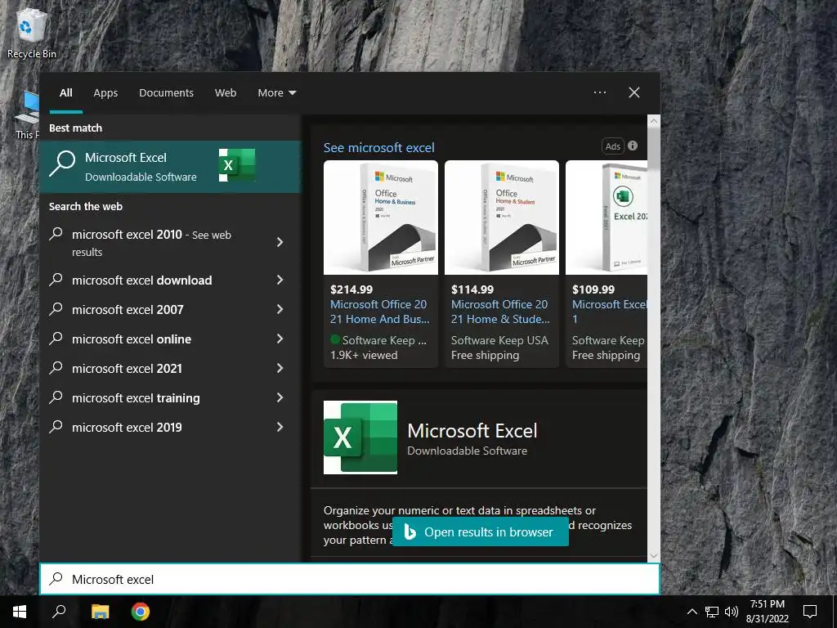Screen dimensions: 837x628
Task: Select the All search tab
Action: point(65,93)
